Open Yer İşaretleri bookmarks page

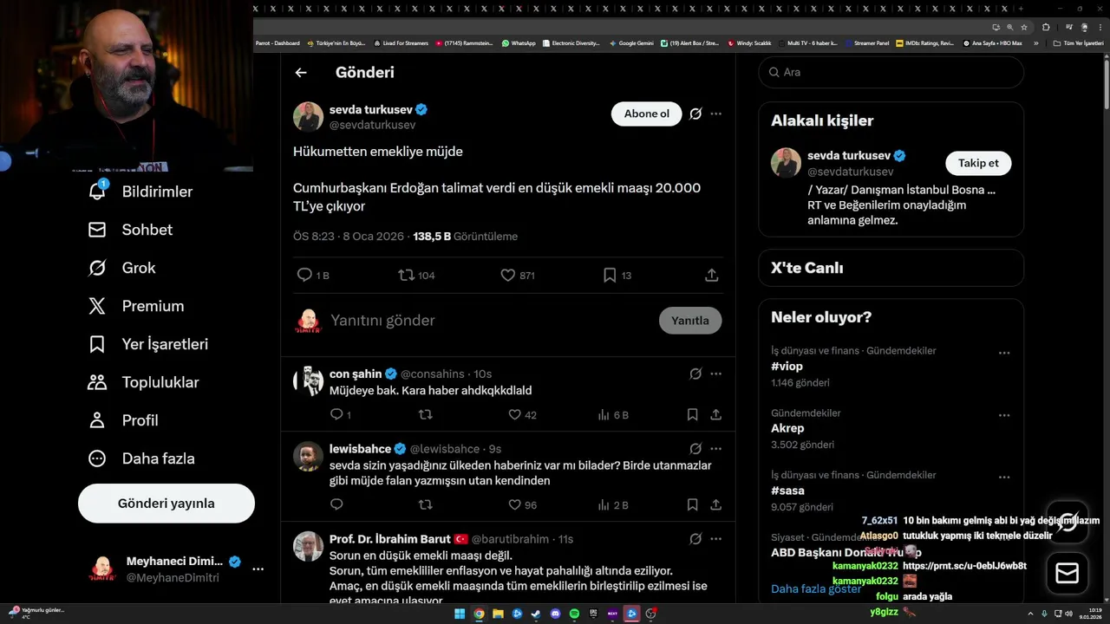(148, 344)
